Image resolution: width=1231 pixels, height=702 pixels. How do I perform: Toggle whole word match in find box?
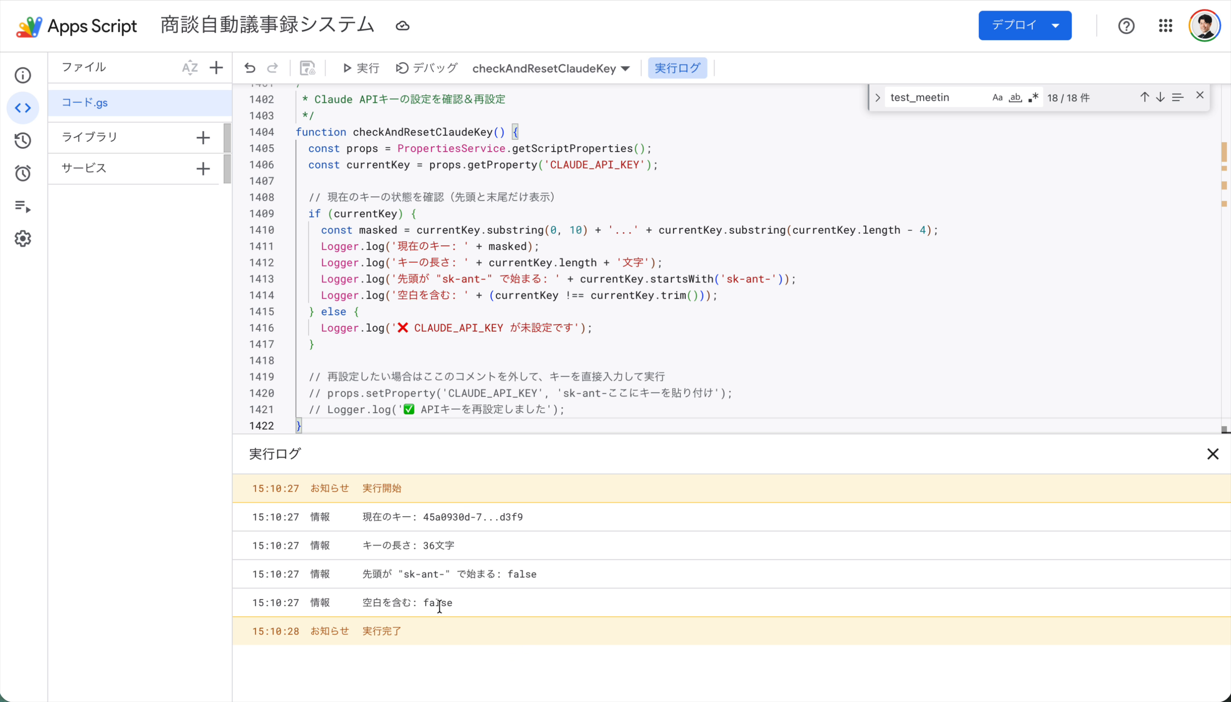point(1015,98)
